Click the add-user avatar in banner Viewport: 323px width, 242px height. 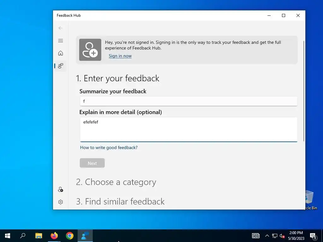[x=90, y=50]
